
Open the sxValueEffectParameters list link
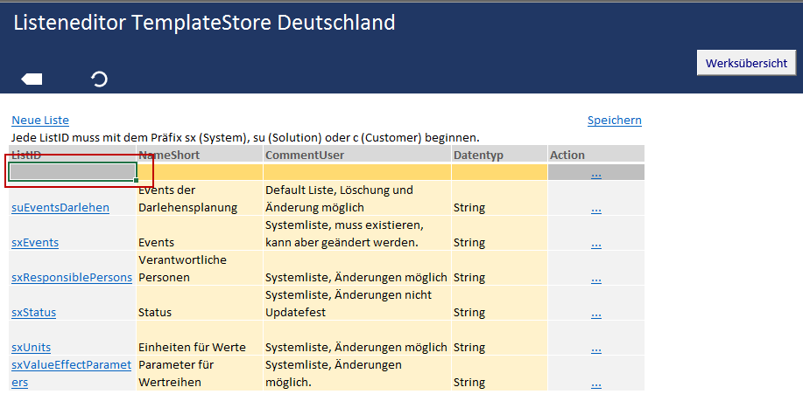tap(70, 365)
